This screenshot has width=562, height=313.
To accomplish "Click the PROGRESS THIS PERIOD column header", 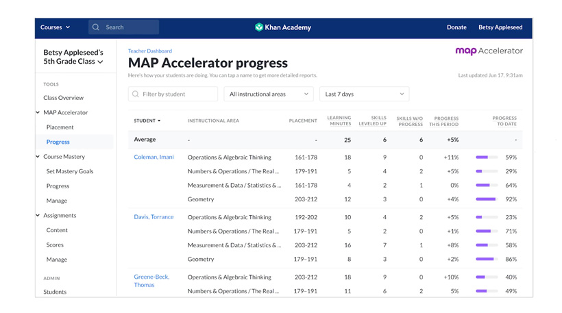I will [x=444, y=121].
